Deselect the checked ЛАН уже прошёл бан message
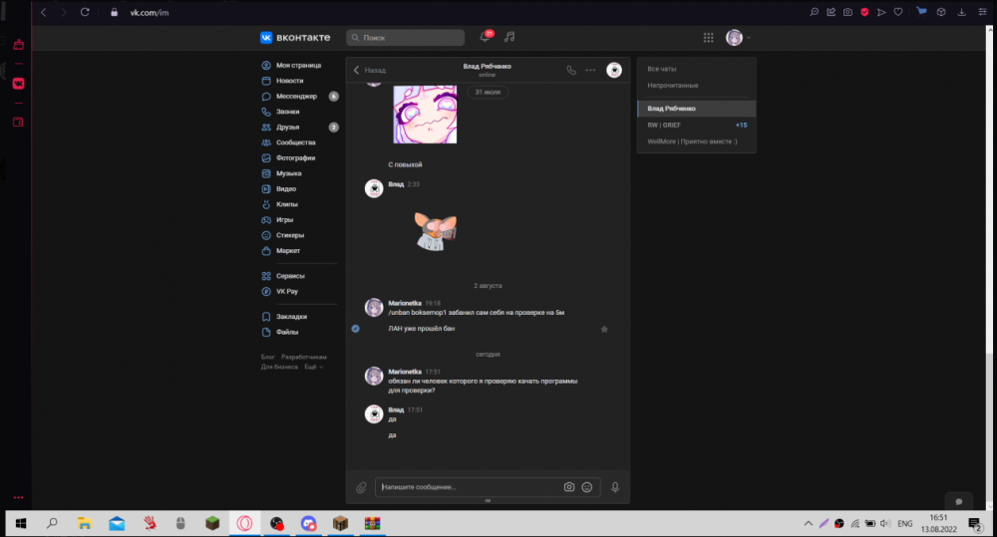 [356, 329]
